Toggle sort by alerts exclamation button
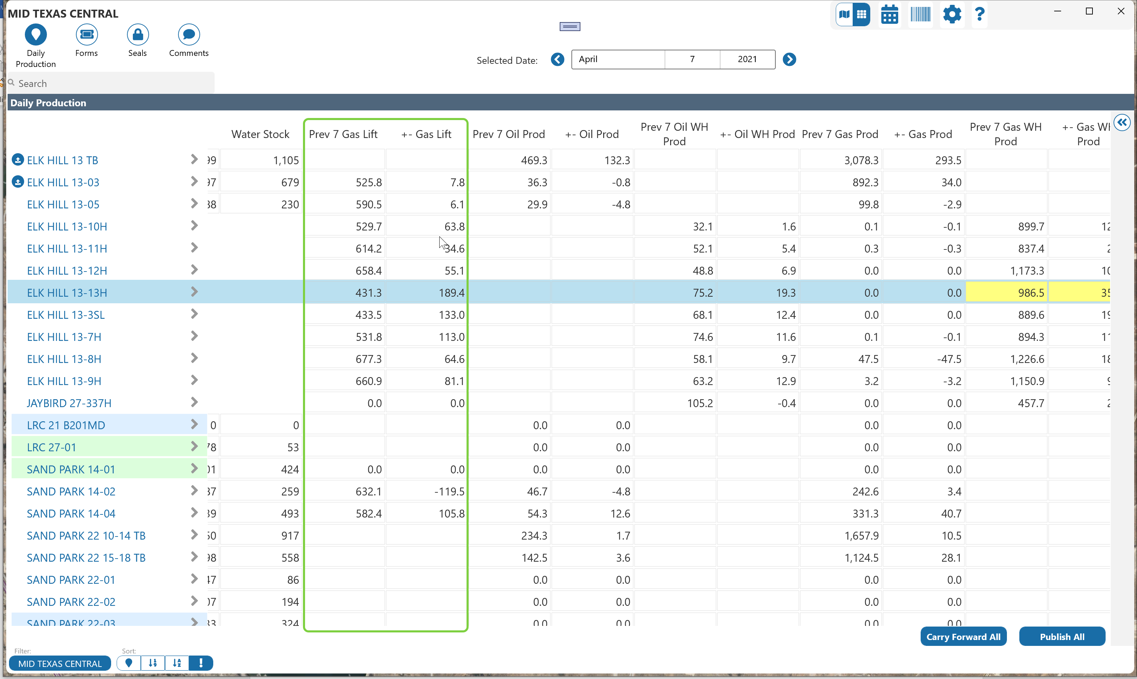The image size is (1137, 679). (201, 663)
